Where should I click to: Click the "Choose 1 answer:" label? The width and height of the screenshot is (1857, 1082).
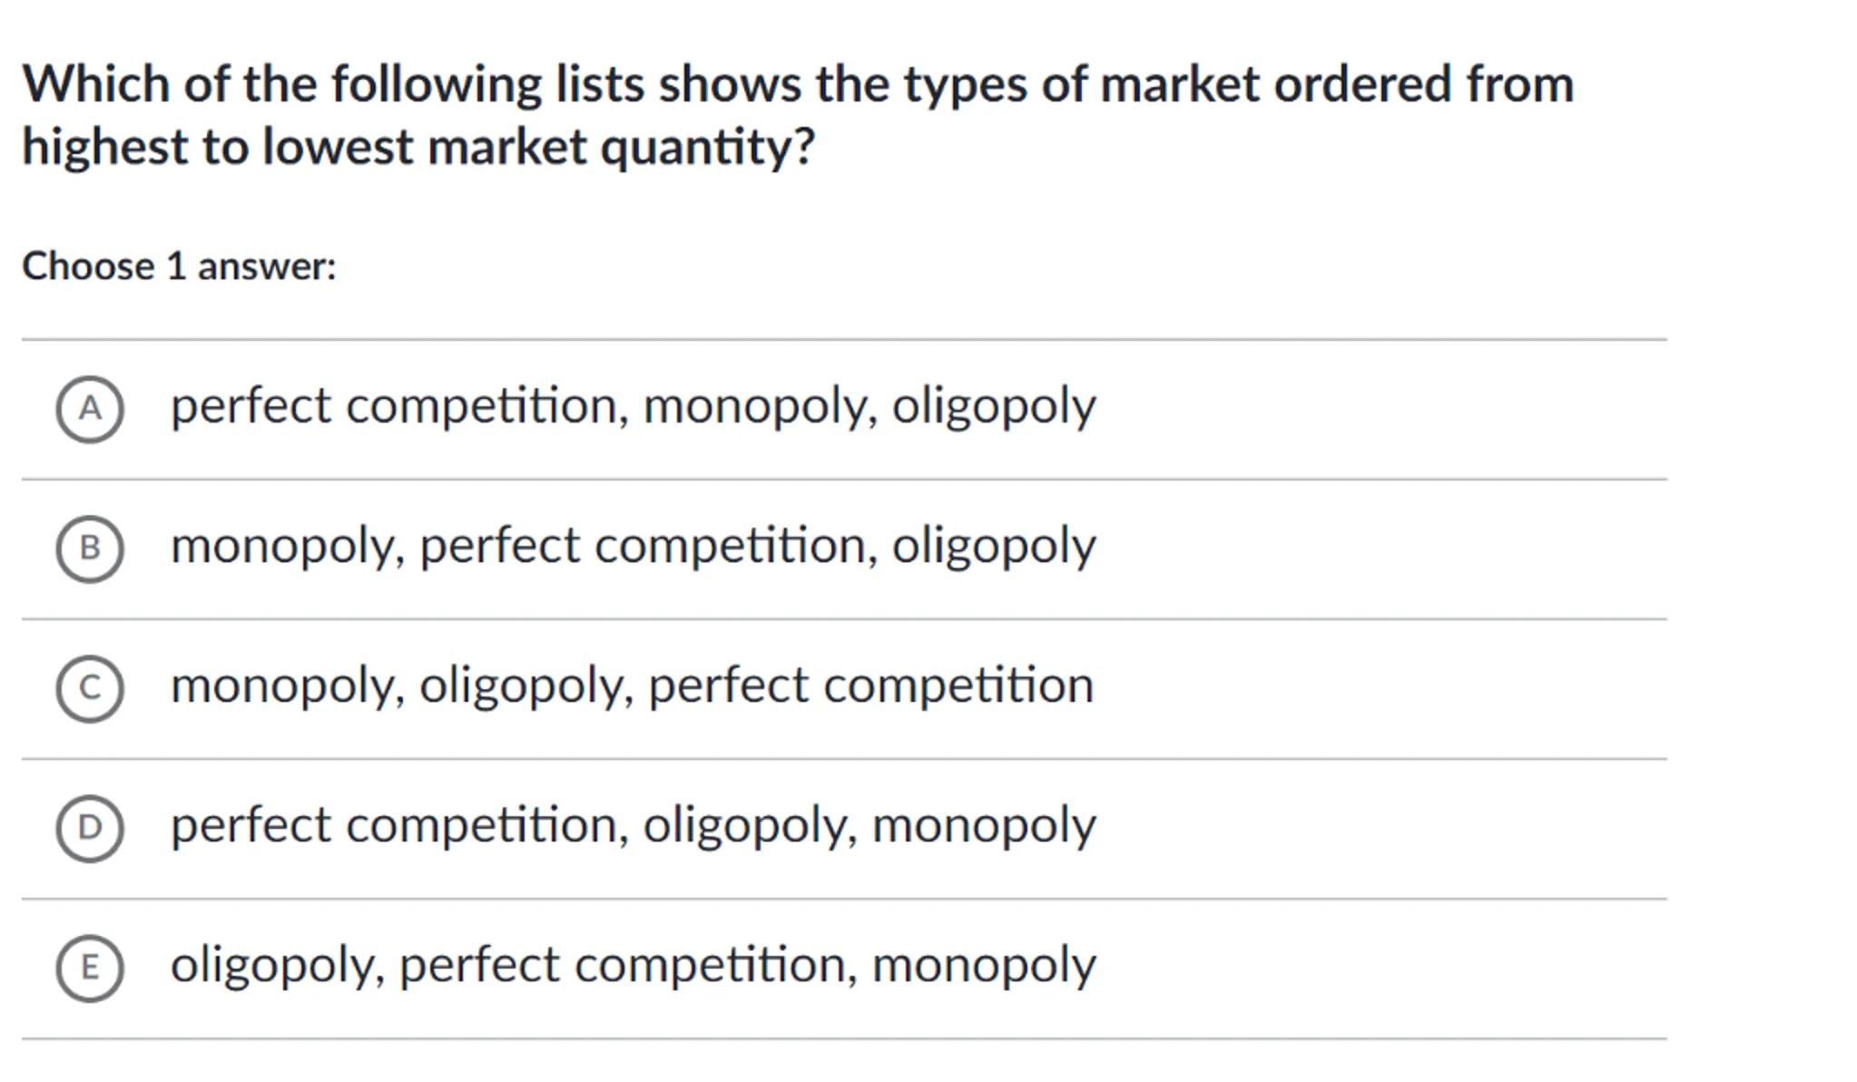coord(179,267)
